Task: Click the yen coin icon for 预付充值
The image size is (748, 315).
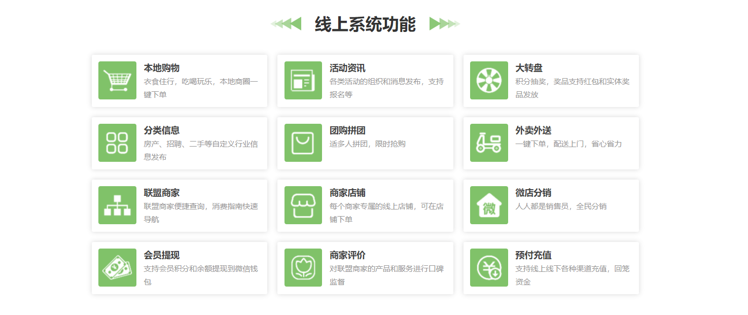Action: (x=489, y=267)
